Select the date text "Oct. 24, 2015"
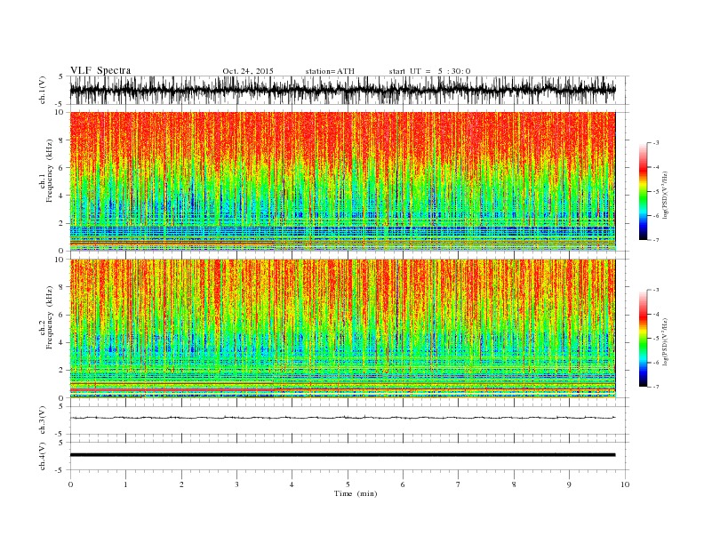 [x=248, y=71]
